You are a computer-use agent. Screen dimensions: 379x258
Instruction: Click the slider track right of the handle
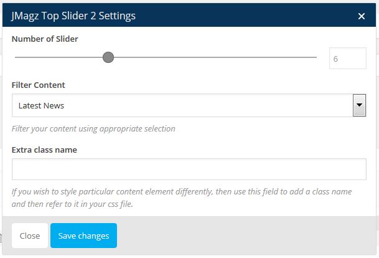pyautogui.click(x=212, y=58)
